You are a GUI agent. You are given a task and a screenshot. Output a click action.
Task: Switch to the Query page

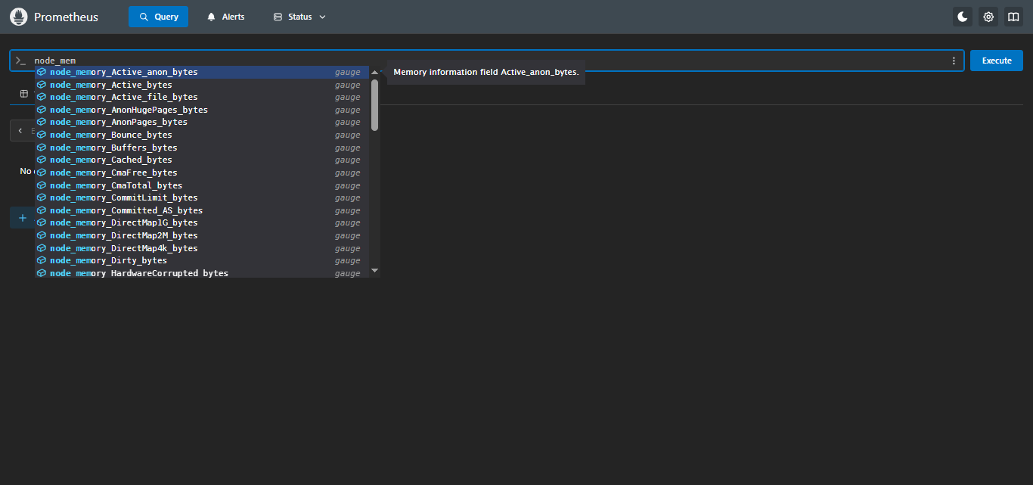158,17
